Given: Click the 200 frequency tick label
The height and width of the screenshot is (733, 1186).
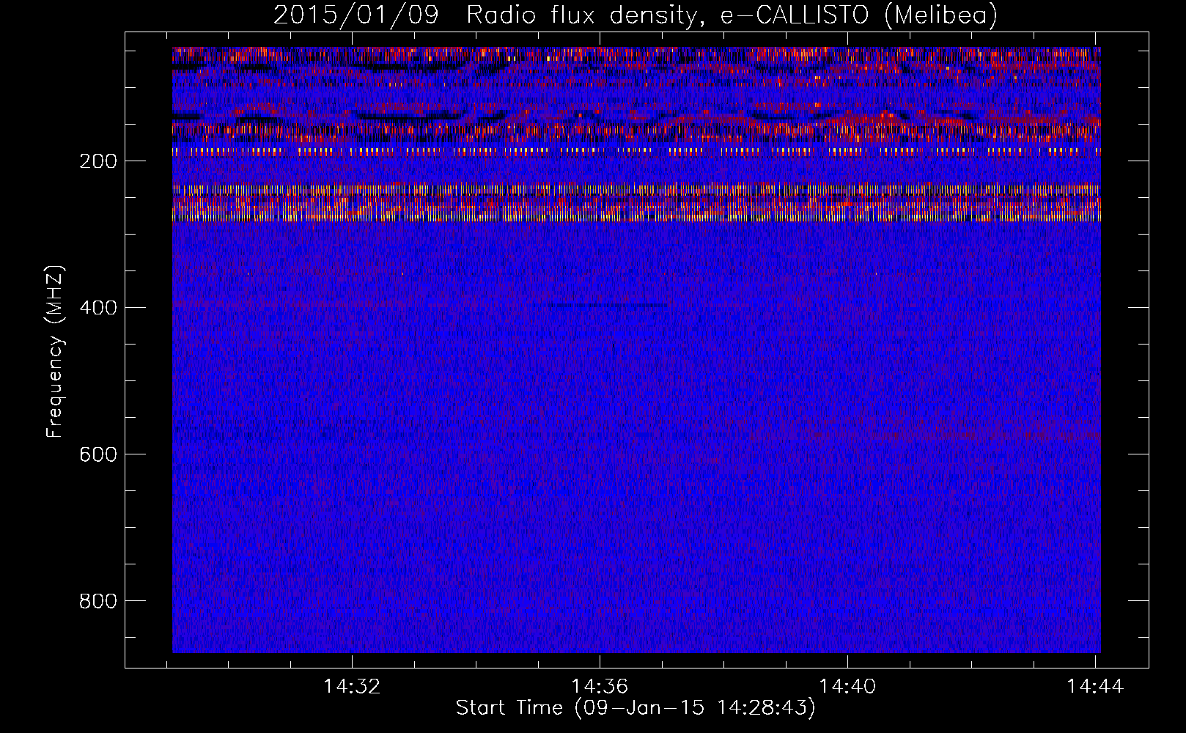Looking at the screenshot, I should pyautogui.click(x=98, y=161).
